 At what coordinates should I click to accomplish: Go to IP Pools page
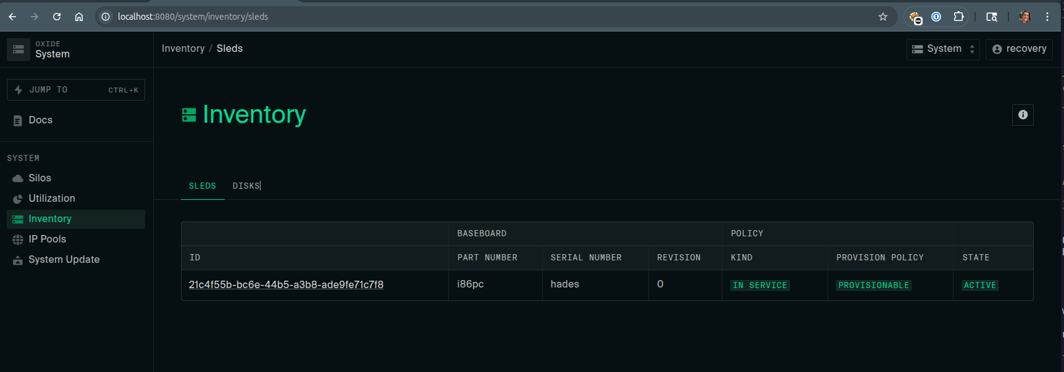[x=47, y=239]
